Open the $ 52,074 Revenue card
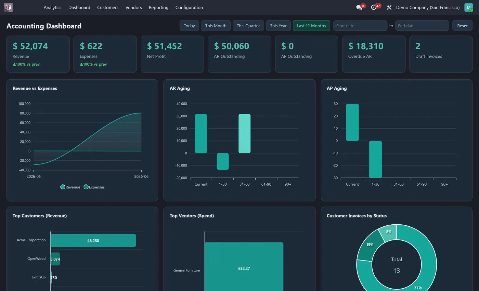This screenshot has width=479, height=291. click(x=38, y=54)
